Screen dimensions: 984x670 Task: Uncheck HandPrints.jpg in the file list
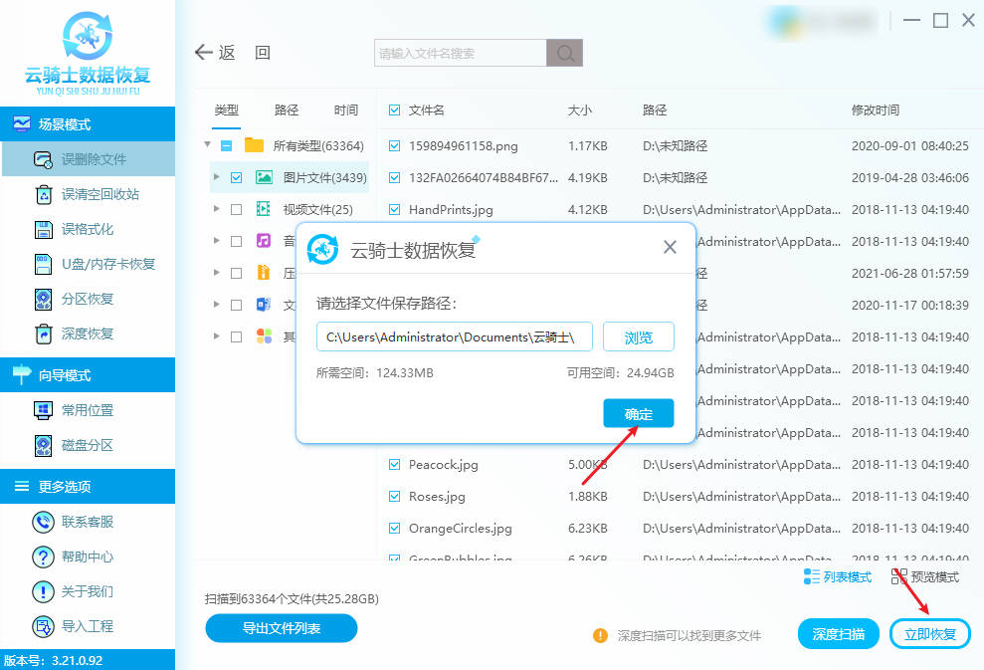pyautogui.click(x=395, y=209)
